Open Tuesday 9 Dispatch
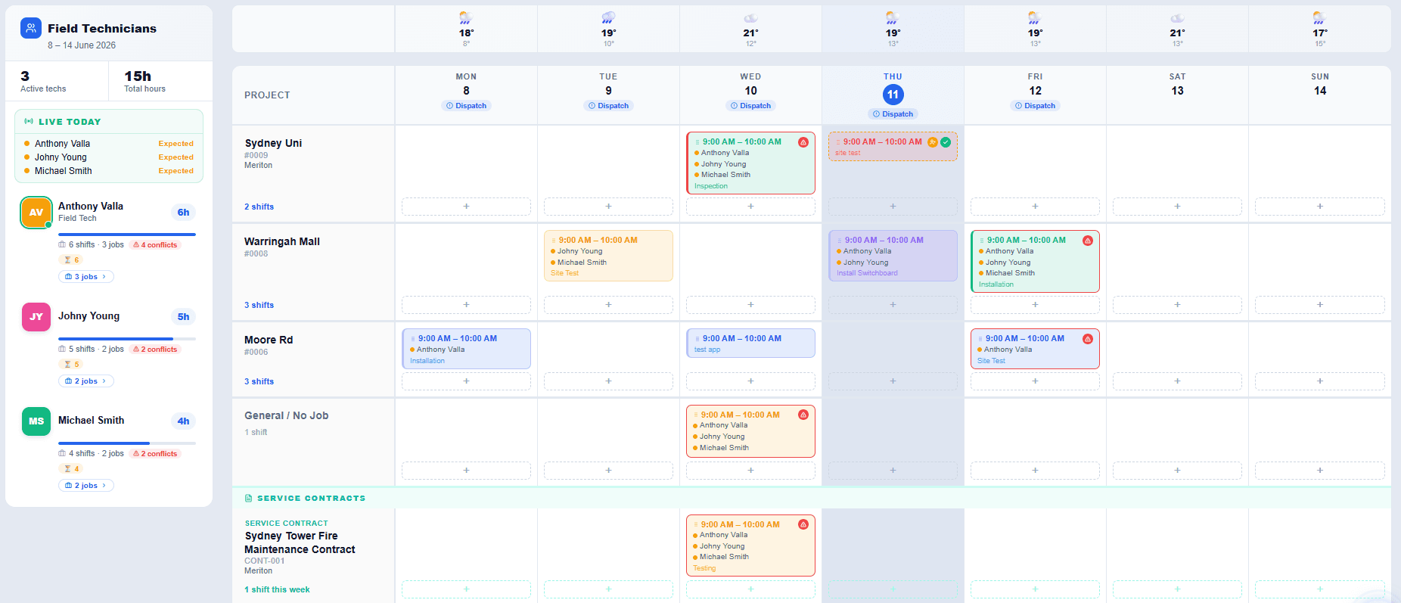1401x603 pixels. [608, 106]
